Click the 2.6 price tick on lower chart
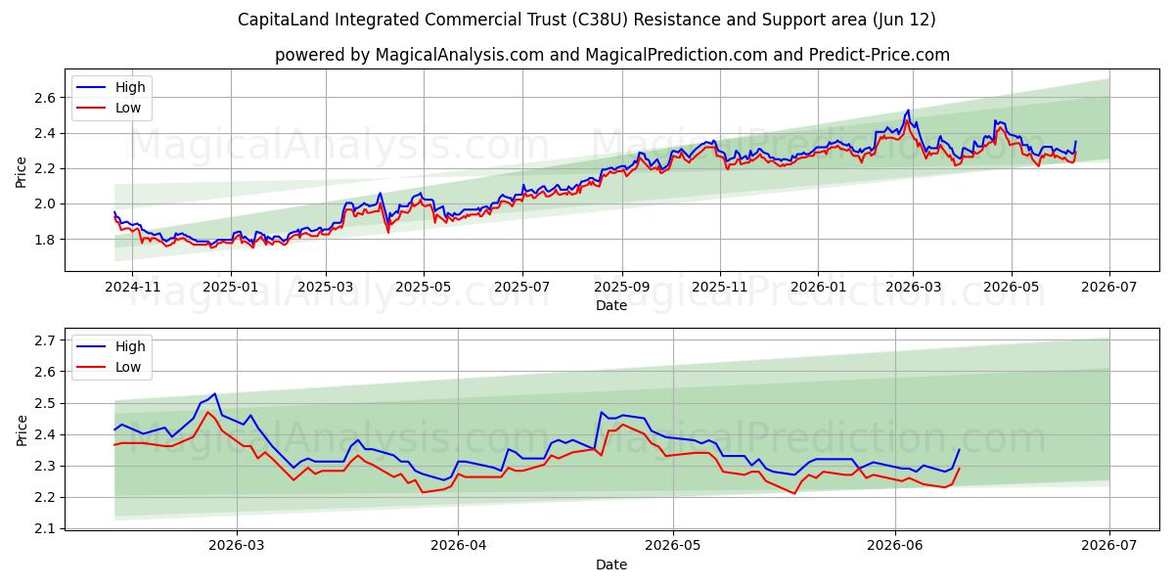This screenshot has width=1174, height=587. click(x=46, y=372)
